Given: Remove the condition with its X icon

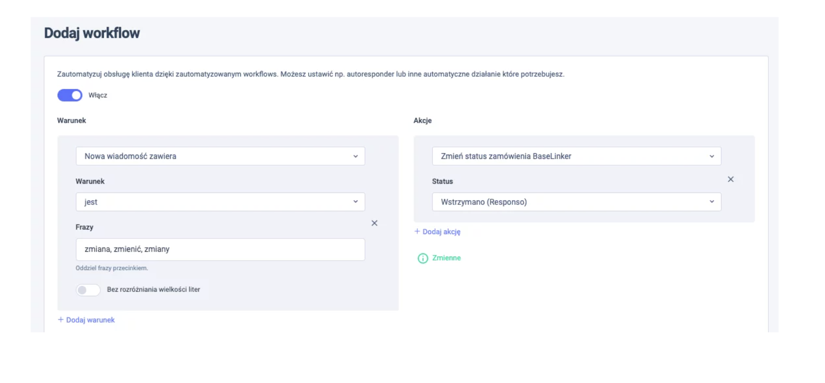Looking at the screenshot, I should [374, 223].
